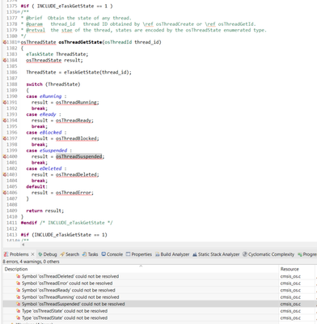Collapse the osThreadGetState function fold

click(x=19, y=42)
